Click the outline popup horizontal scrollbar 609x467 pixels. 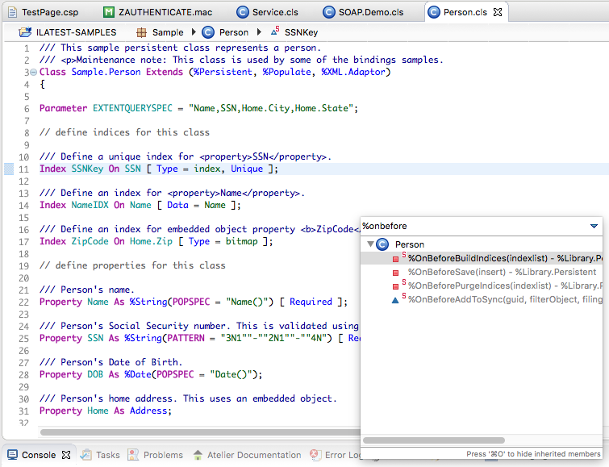(433, 440)
